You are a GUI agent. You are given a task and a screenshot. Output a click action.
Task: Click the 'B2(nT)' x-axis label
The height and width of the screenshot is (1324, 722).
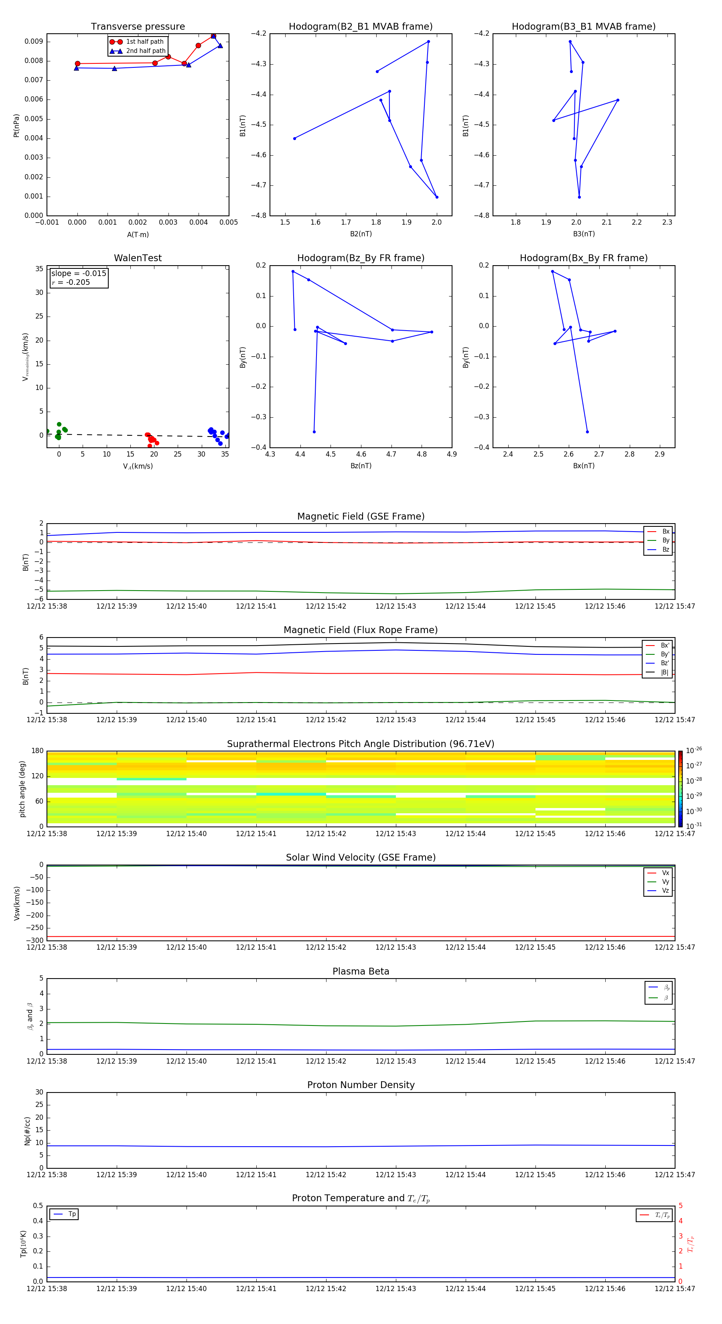click(361, 234)
